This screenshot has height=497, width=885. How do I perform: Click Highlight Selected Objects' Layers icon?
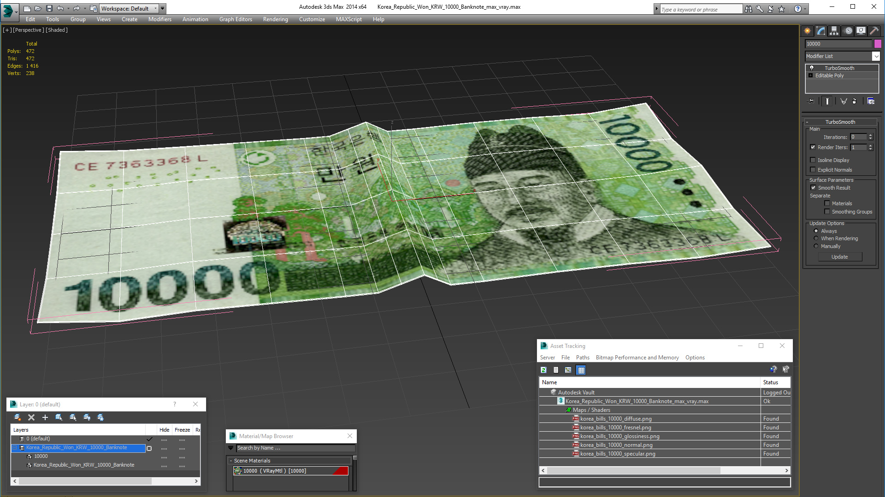pyautogui.click(x=73, y=417)
